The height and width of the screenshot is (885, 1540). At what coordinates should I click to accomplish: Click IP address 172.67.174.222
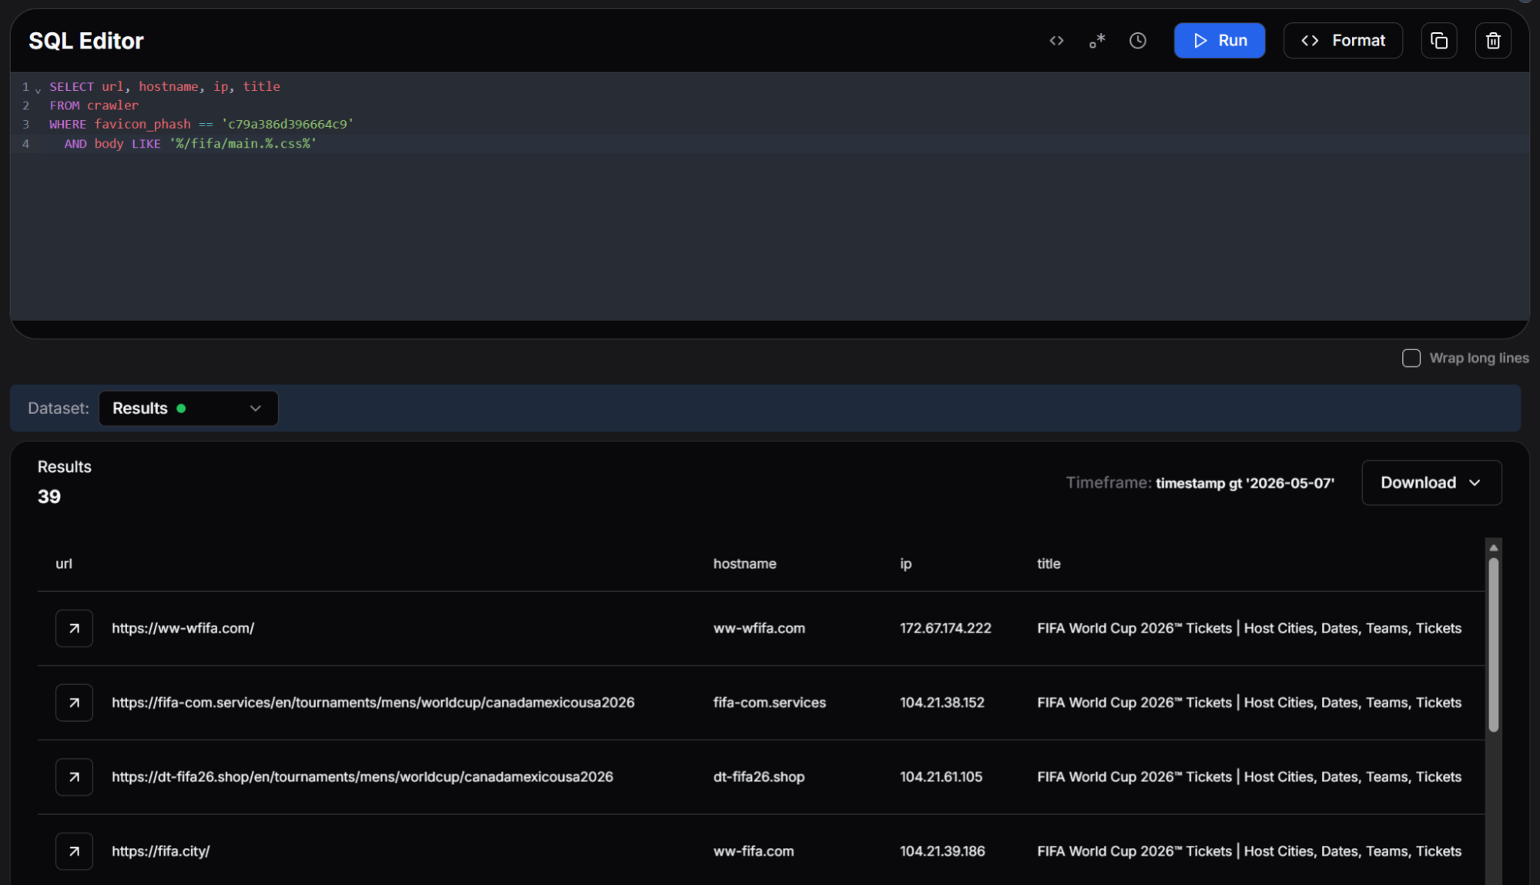coord(945,629)
